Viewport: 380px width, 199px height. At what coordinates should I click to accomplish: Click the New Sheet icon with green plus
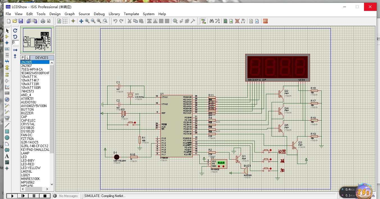pos(231,21)
